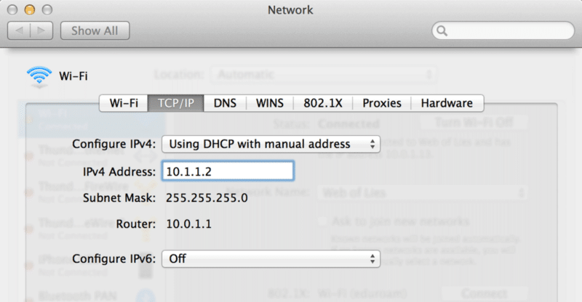
Task: Switch to the 802.1X tab
Action: click(323, 103)
